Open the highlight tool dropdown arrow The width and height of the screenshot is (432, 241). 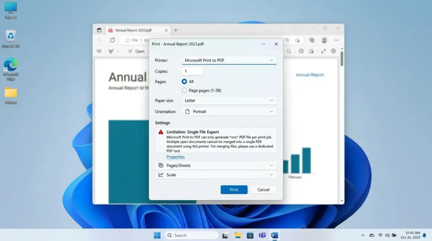pos(118,51)
